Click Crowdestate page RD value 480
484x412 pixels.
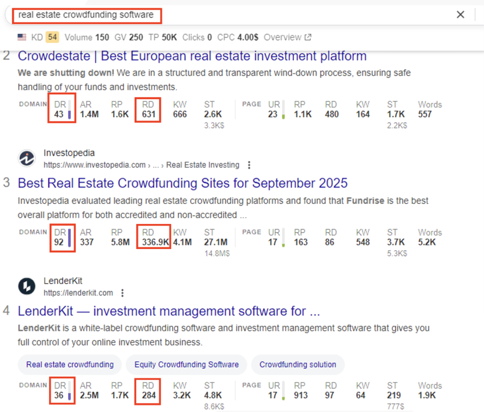point(332,114)
